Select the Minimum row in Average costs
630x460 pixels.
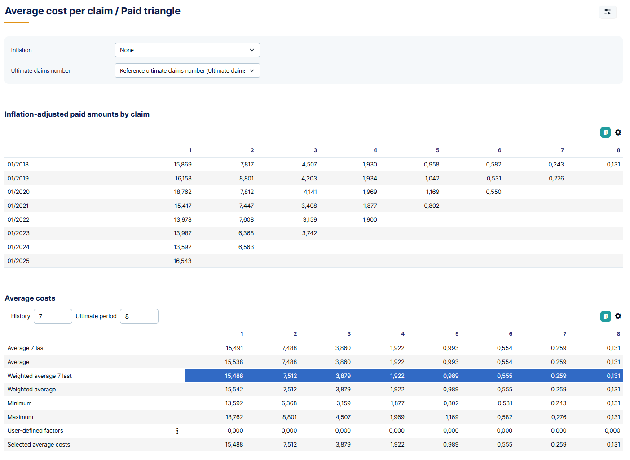tap(314, 403)
